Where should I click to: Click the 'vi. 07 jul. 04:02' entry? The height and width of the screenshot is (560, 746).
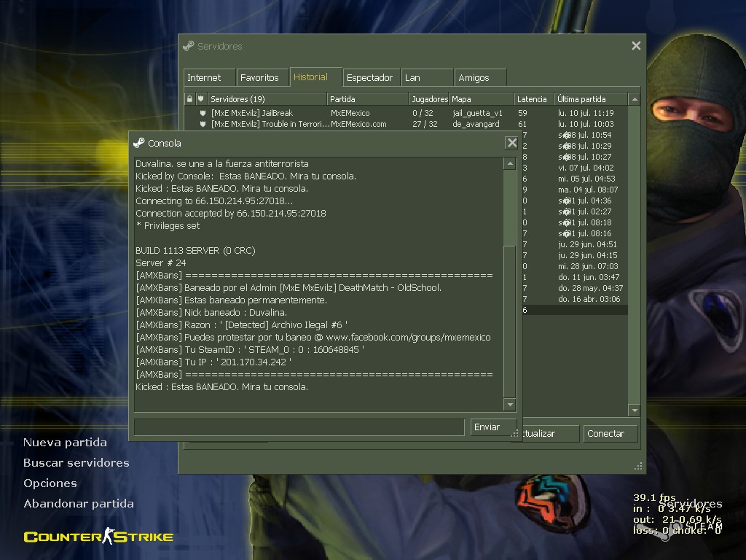[x=586, y=168]
